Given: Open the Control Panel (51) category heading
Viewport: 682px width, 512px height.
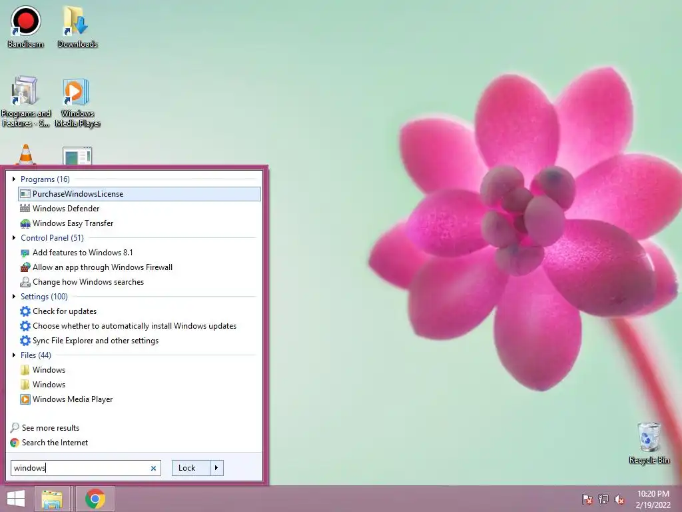Looking at the screenshot, I should pos(52,238).
